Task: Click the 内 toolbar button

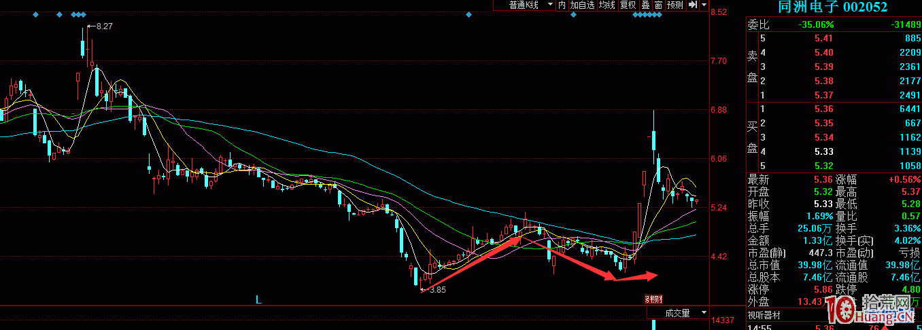Action: pos(562,5)
